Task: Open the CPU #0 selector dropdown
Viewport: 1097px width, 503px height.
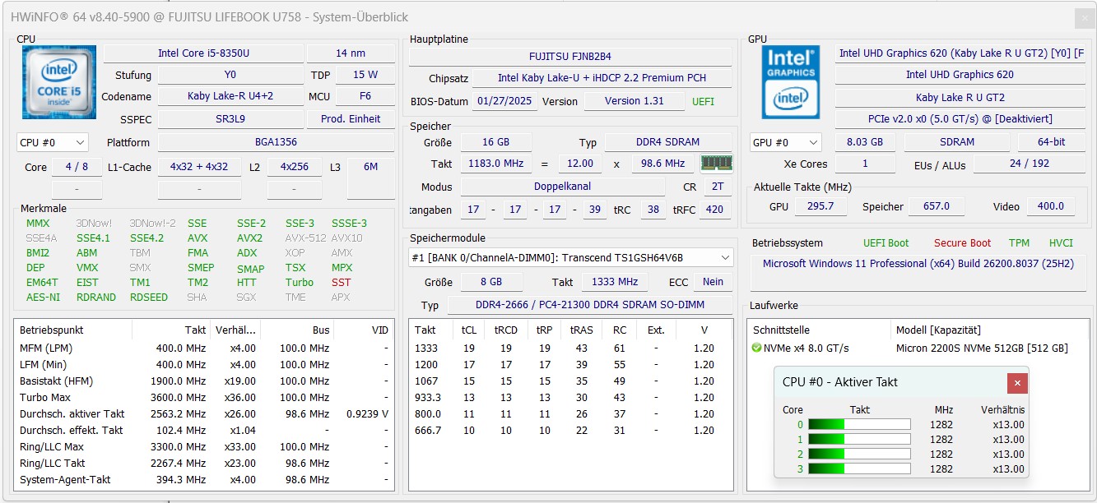Action: coord(52,142)
